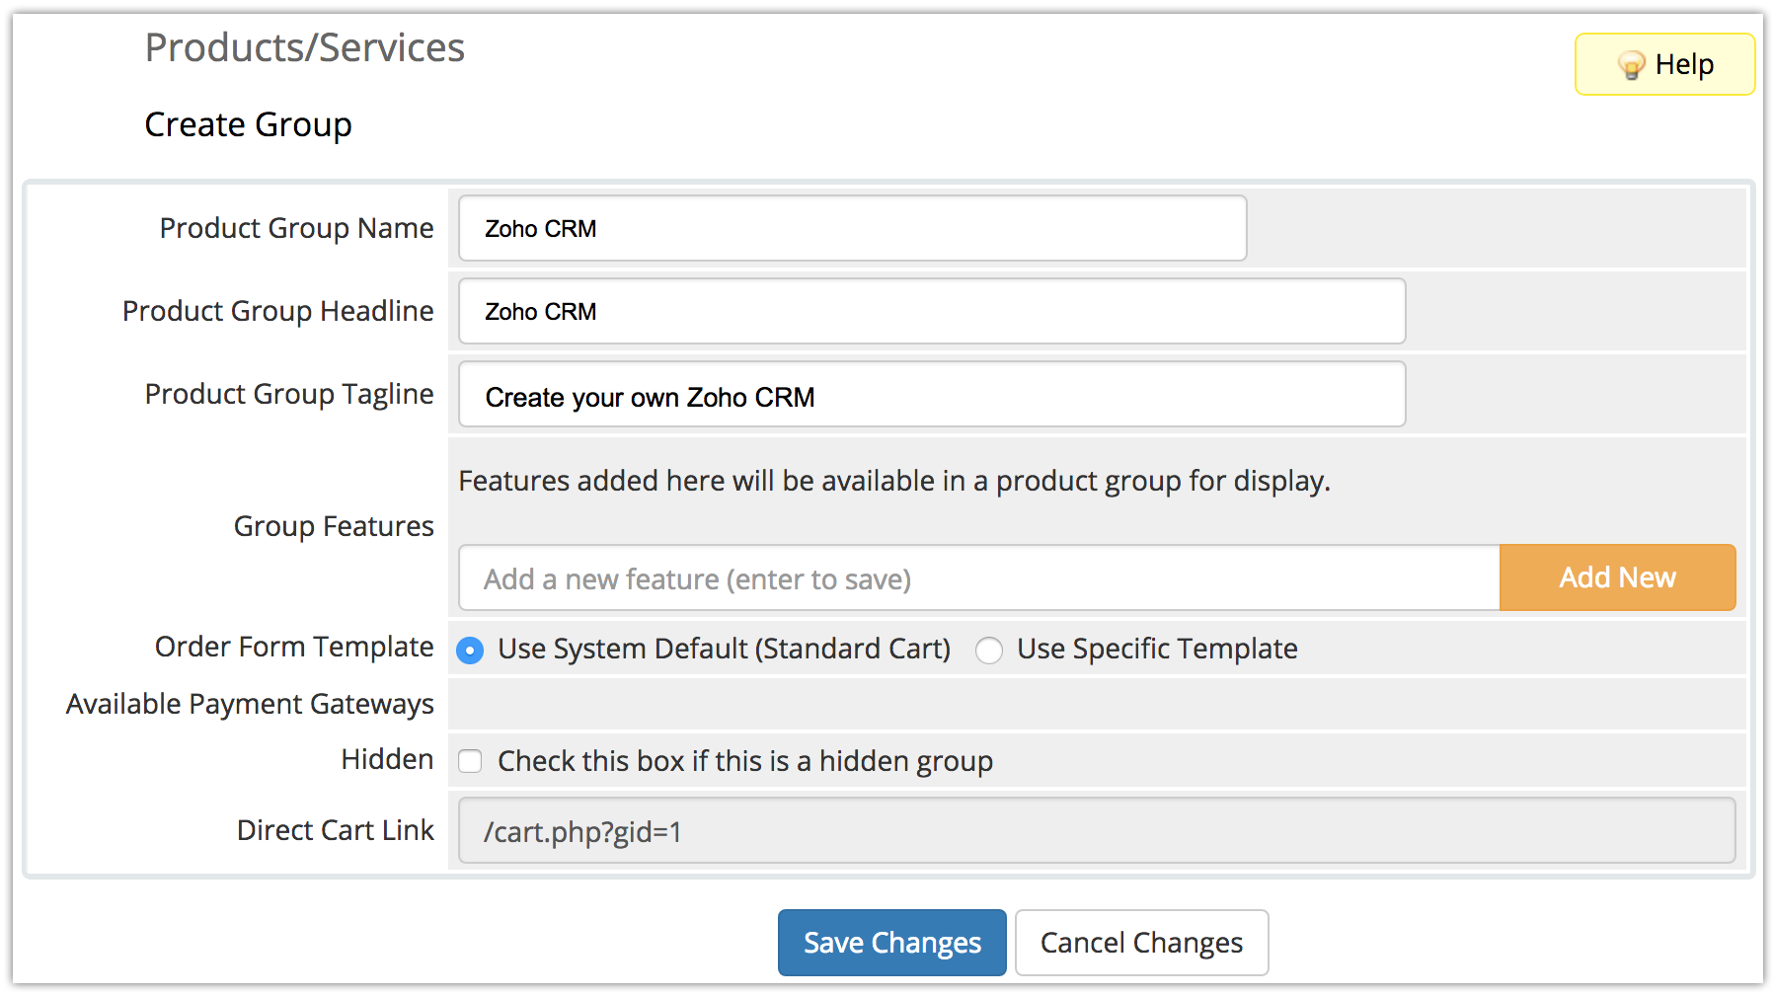Click the Product Group Headline field
1773x997 pixels.
coord(932,311)
